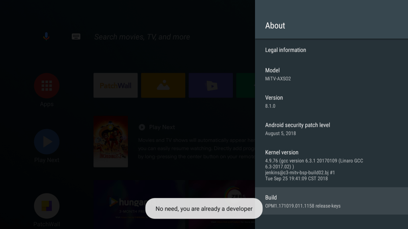Open the PatchWall channel icon in sidebar
The width and height of the screenshot is (408, 229).
pos(47,206)
